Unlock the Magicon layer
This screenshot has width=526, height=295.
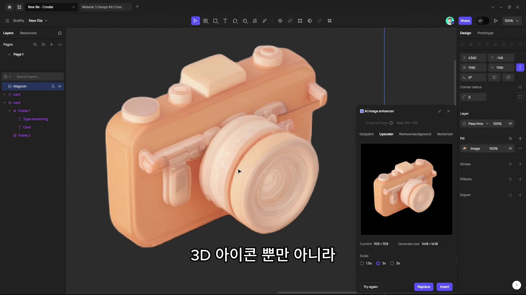click(53, 86)
